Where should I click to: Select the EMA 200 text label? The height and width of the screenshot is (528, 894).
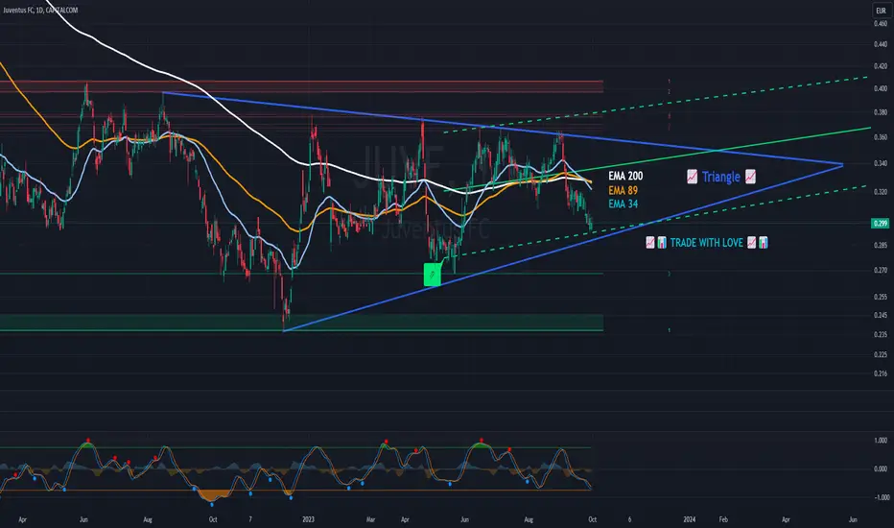(x=625, y=177)
